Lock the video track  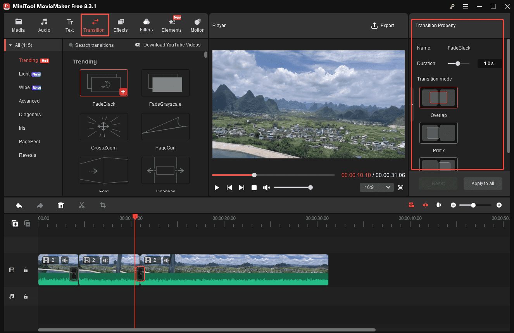(26, 270)
